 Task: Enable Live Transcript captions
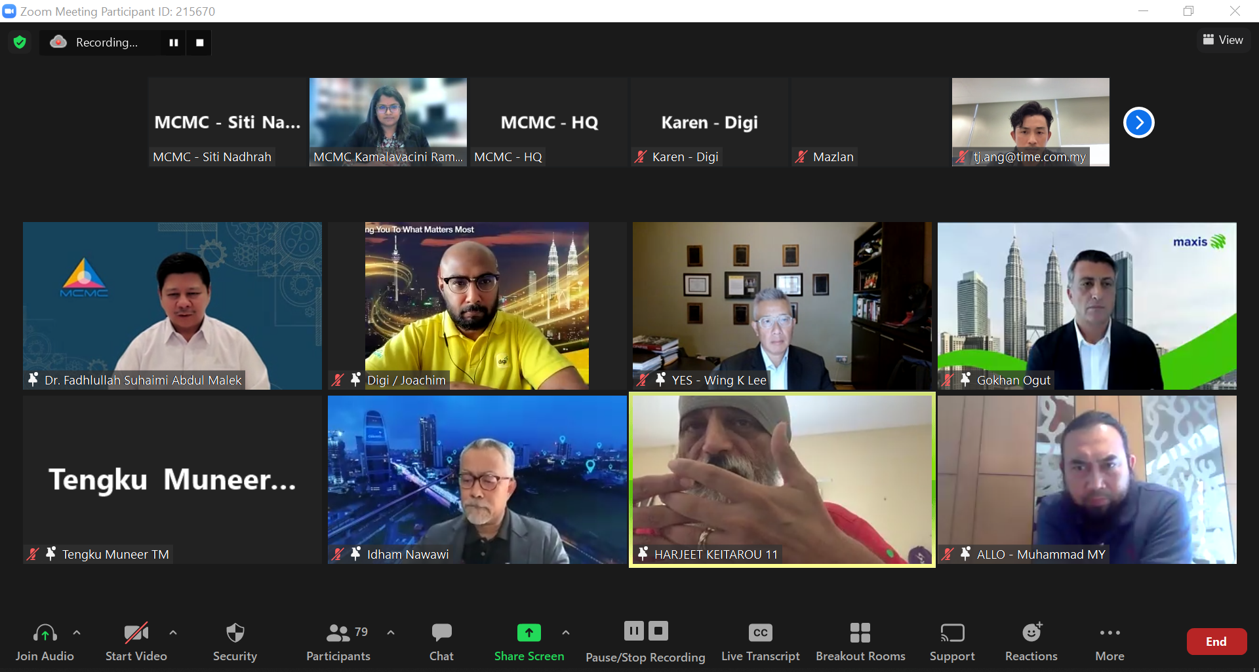[760, 641]
